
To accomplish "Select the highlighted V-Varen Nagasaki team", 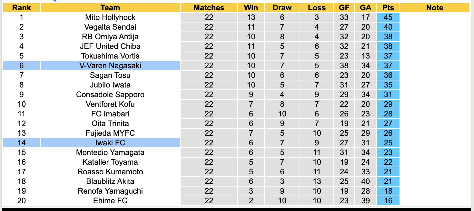I will coord(110,66).
